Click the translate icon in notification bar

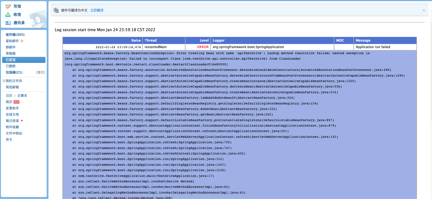[x=56, y=10]
